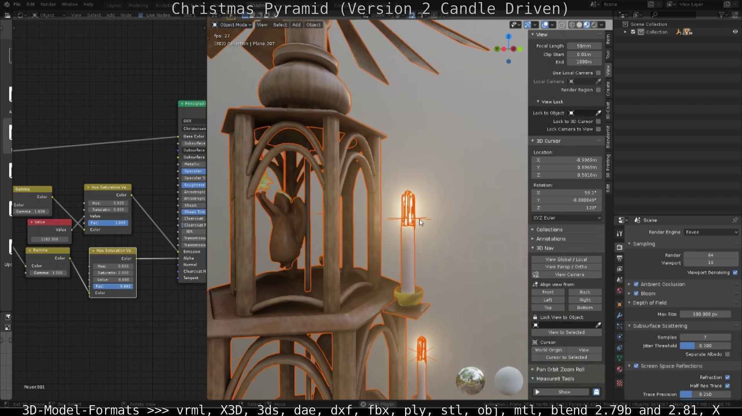Collapse the Sampling panel
This screenshot has height=416, width=742.
tap(643, 244)
